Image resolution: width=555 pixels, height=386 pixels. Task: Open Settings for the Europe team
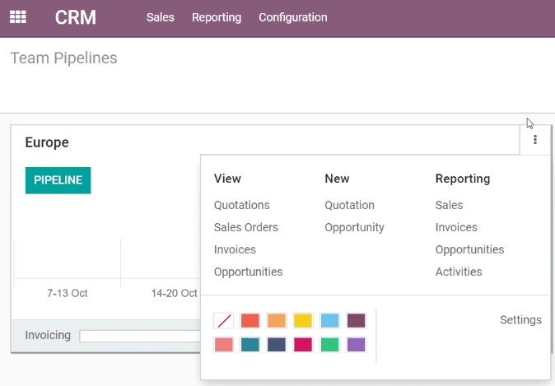(x=520, y=320)
